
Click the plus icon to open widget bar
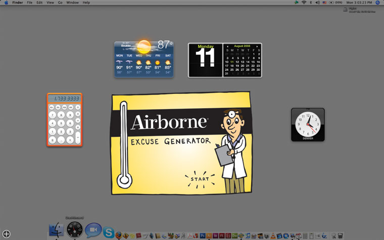pyautogui.click(x=6, y=234)
